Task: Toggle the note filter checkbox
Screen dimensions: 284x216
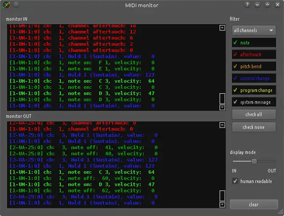Action: pyautogui.click(x=254, y=43)
